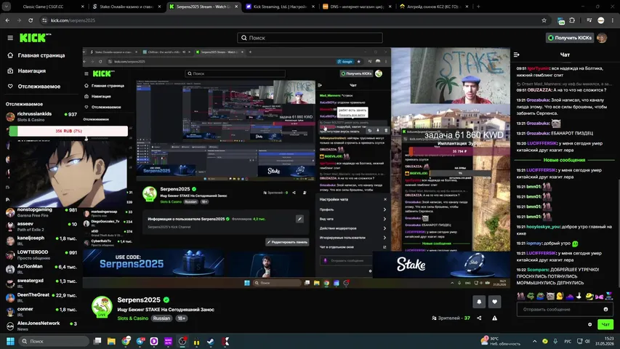
Task: Click the heart follow button under the stream
Action: pos(495,302)
